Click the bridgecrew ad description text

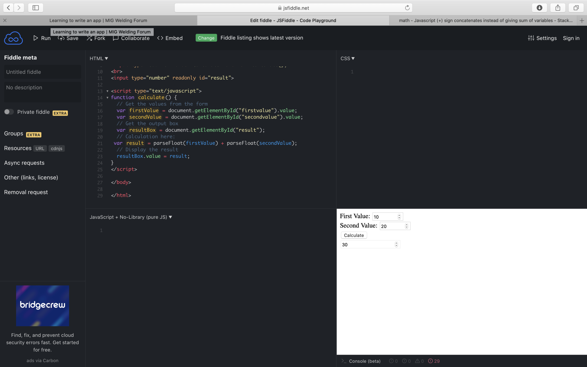pos(43,342)
